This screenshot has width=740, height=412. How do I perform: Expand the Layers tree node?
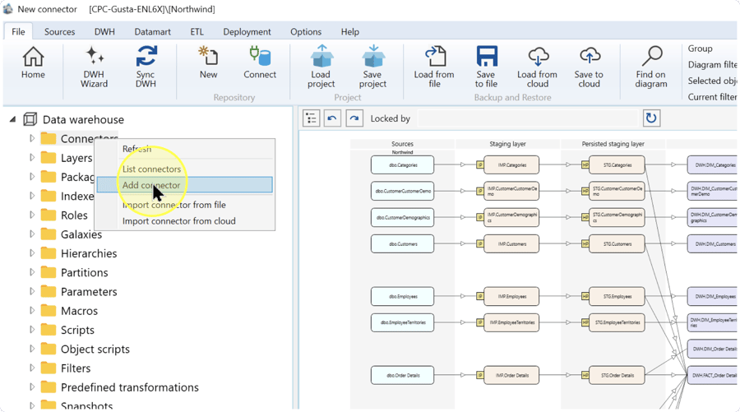pos(31,157)
